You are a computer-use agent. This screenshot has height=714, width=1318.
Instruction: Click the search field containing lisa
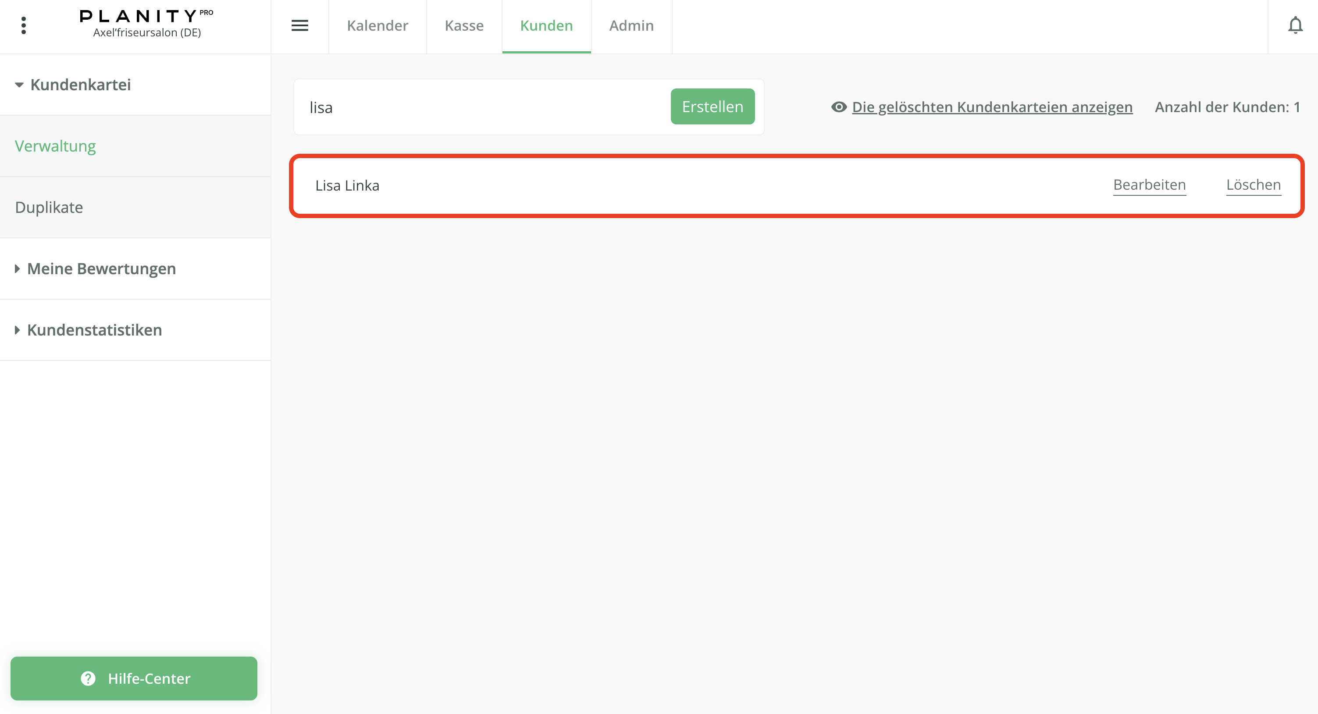(x=481, y=107)
